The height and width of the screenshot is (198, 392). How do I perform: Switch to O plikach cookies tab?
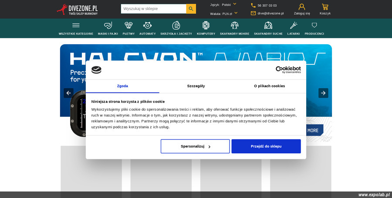(270, 86)
